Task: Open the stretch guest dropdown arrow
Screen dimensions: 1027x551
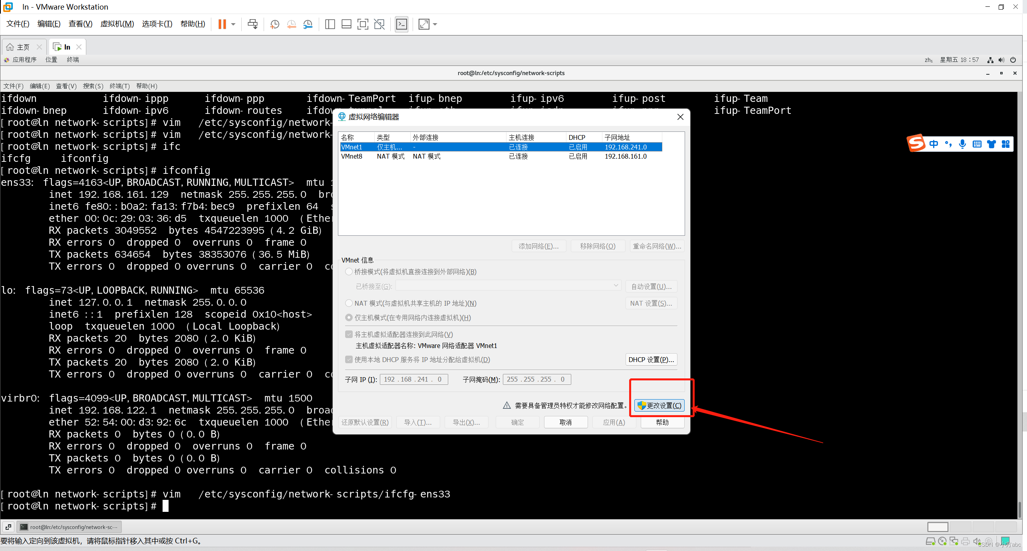Action: pyautogui.click(x=435, y=24)
